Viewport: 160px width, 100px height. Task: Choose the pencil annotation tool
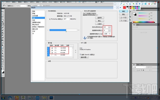click(124, 4)
